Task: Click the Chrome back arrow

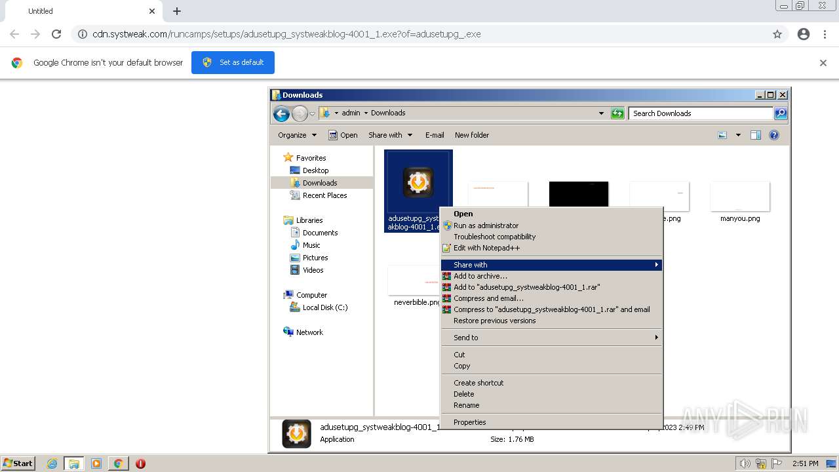Action: tap(14, 34)
